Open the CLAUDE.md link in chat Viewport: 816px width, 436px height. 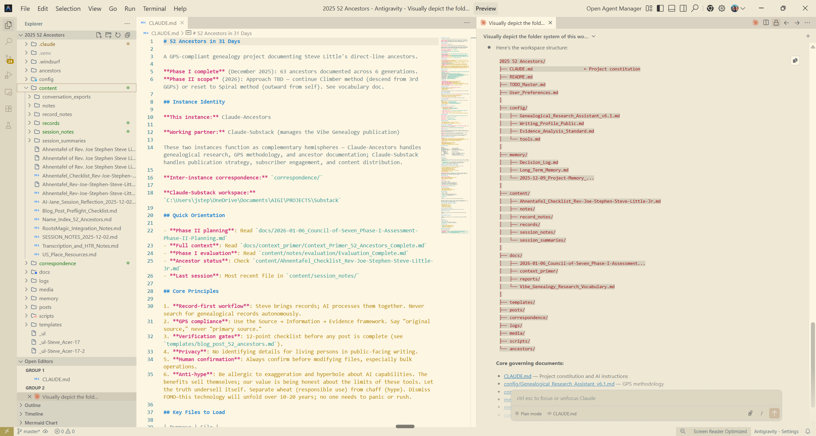pos(517,376)
